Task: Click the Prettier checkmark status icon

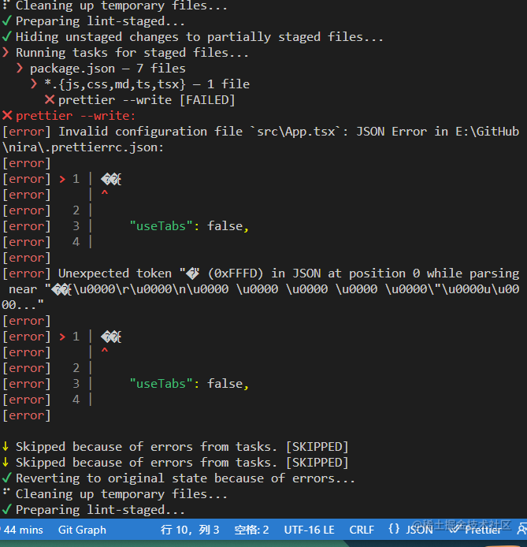Action: (x=454, y=530)
